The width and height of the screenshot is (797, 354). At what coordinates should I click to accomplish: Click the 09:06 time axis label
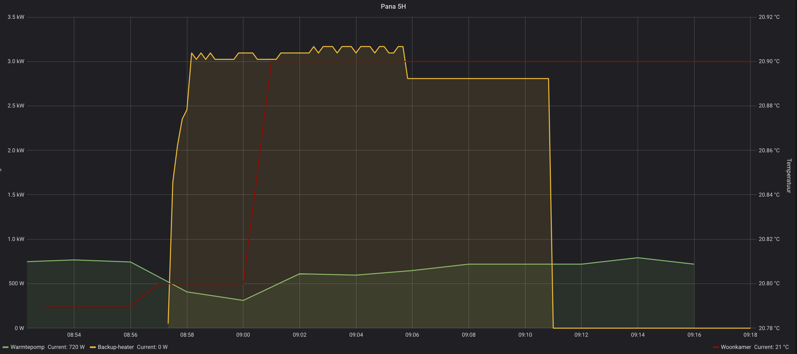[412, 335]
